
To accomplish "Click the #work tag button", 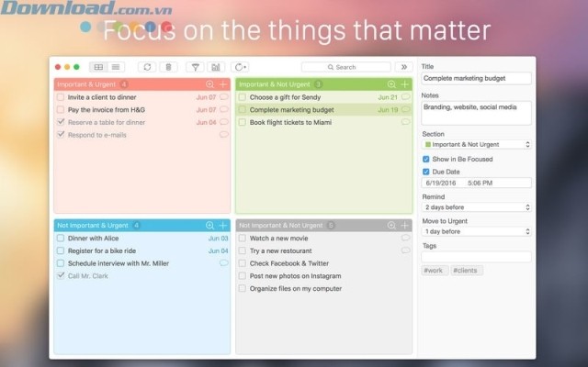I will [433, 271].
